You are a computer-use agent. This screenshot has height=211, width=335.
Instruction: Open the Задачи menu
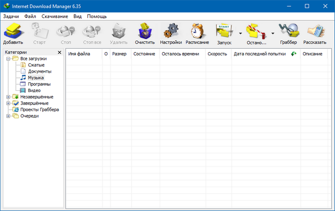click(10, 17)
